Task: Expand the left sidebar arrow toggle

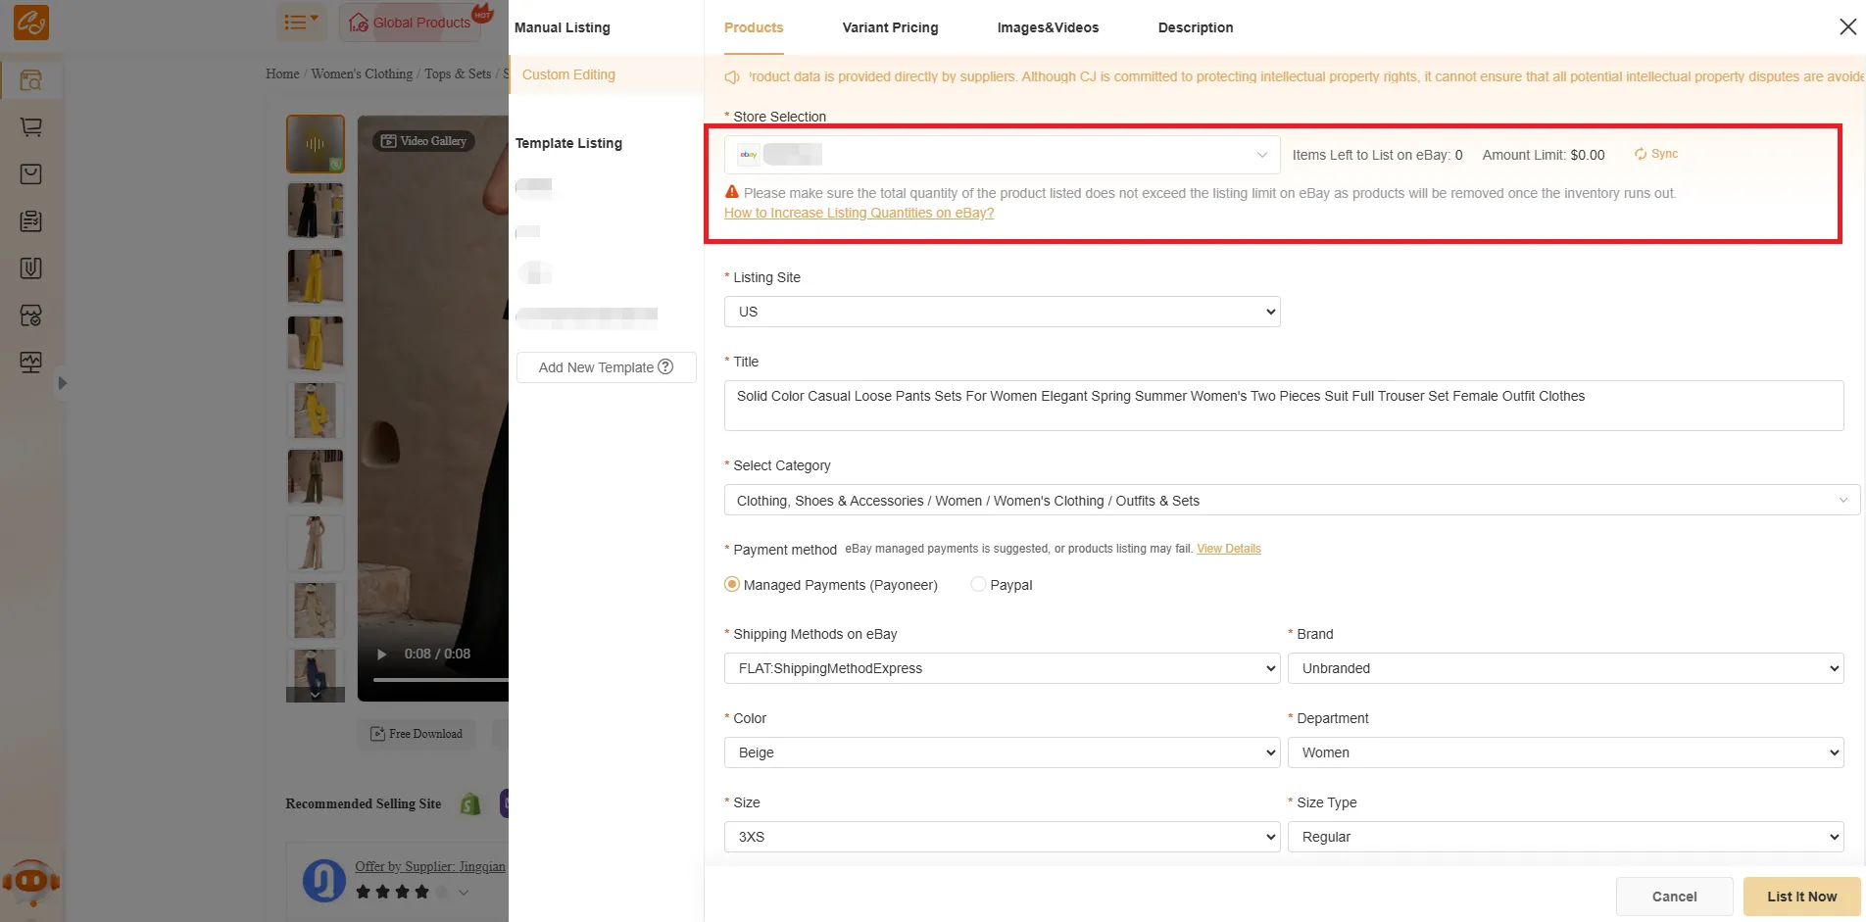Action: click(x=62, y=383)
